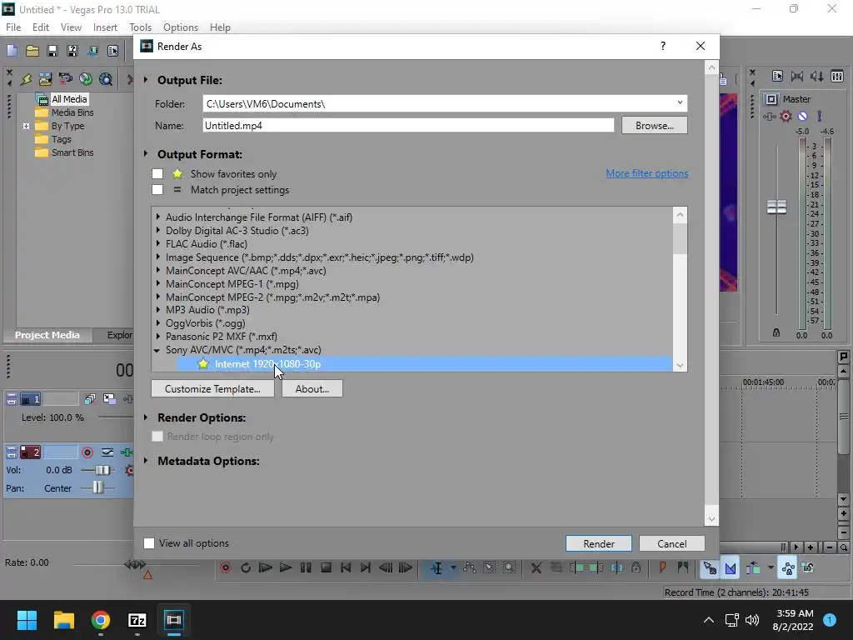Click Play From Start transport button
The height and width of the screenshot is (640, 853).
click(266, 568)
